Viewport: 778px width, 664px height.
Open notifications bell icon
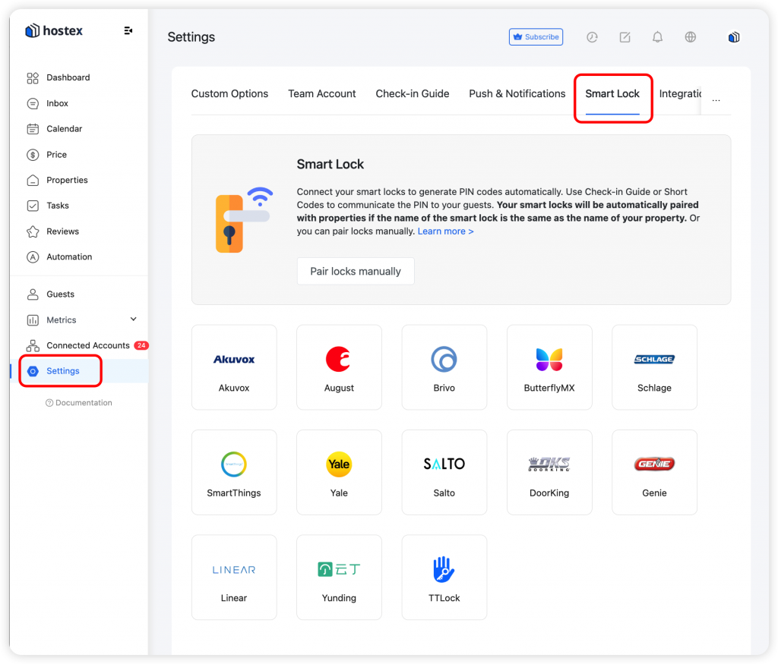657,36
